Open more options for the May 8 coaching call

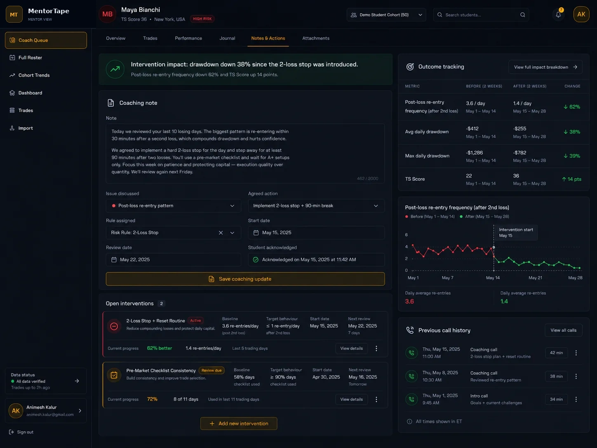point(576,376)
